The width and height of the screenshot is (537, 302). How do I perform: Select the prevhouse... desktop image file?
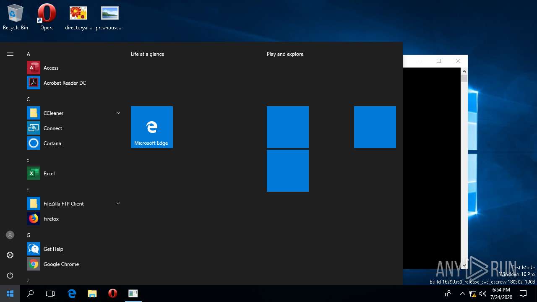[x=110, y=18]
